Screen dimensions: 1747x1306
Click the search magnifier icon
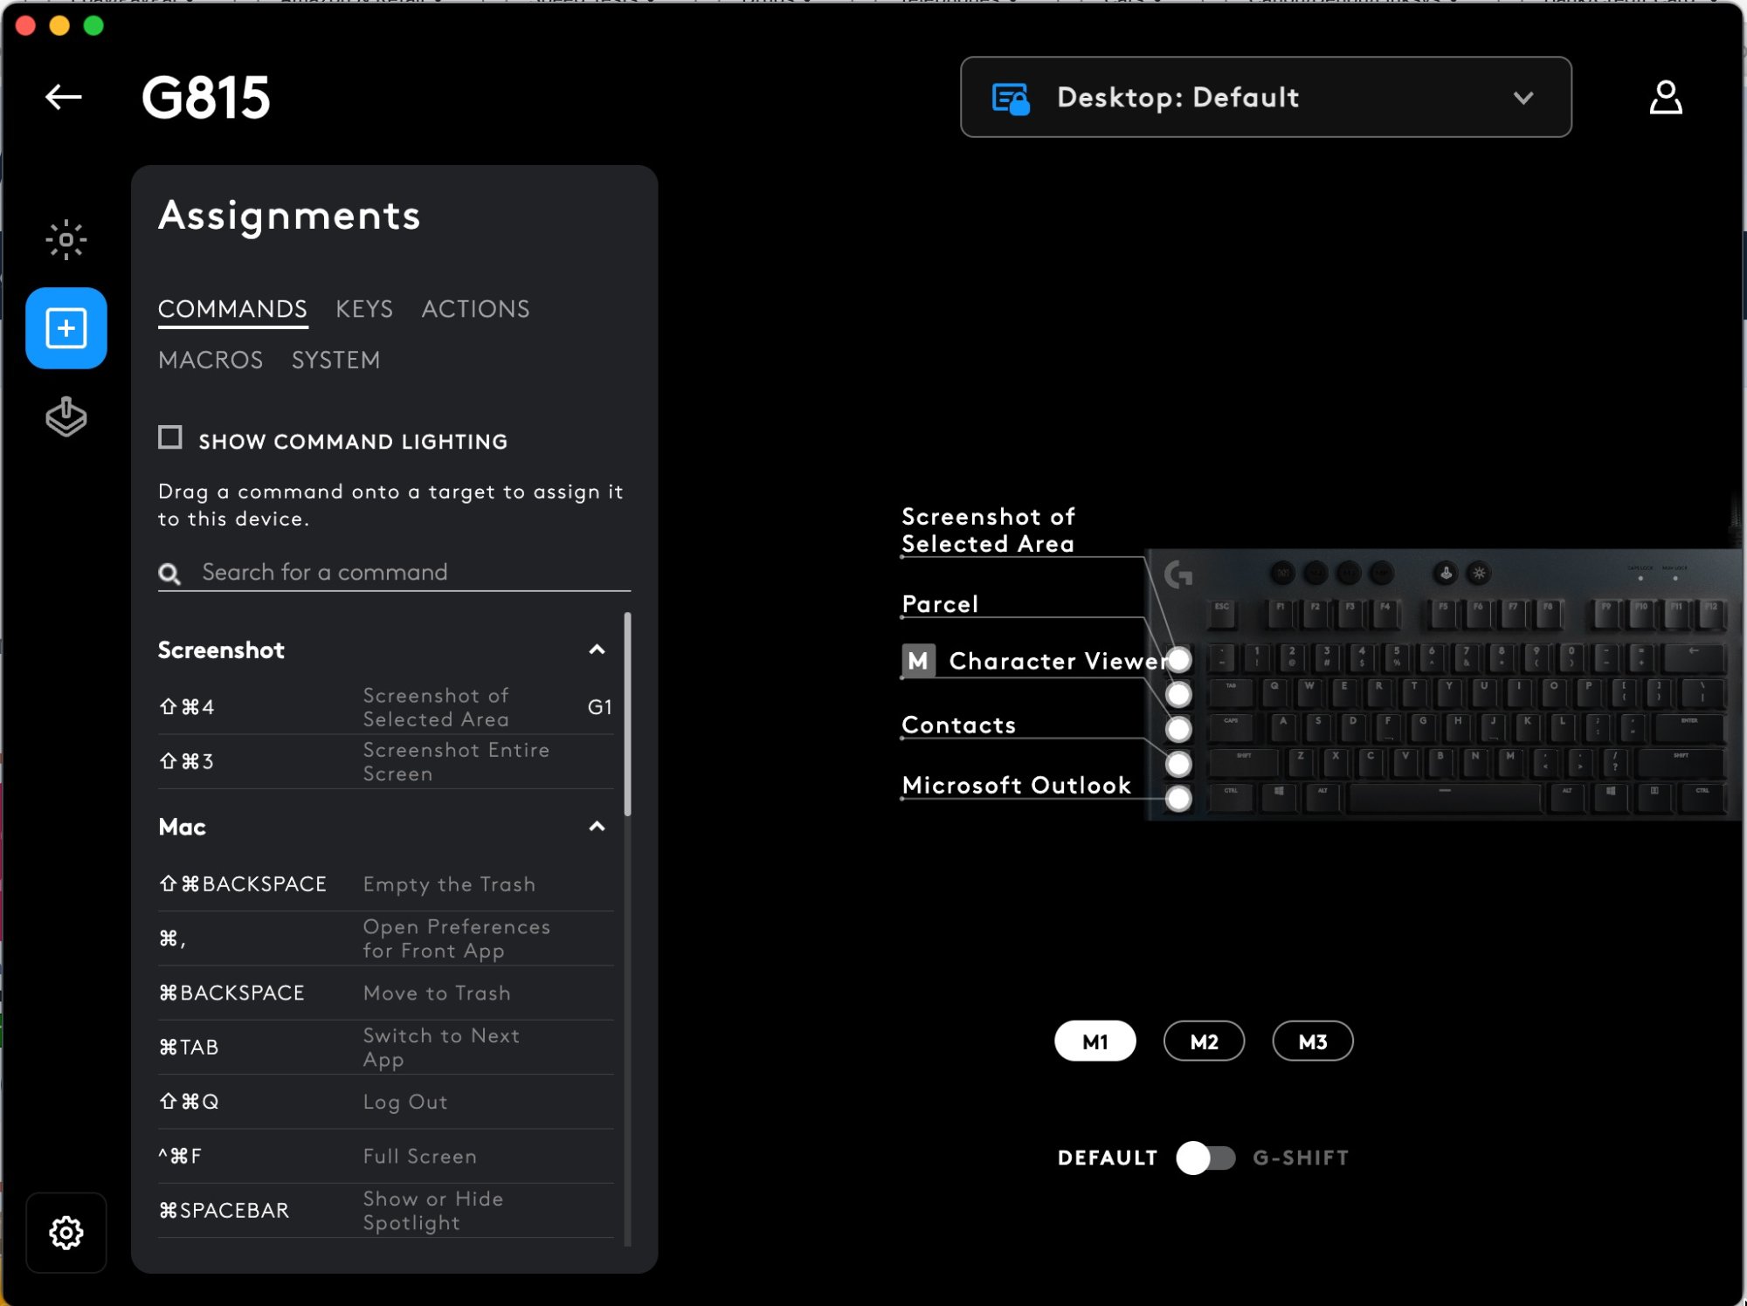point(169,574)
